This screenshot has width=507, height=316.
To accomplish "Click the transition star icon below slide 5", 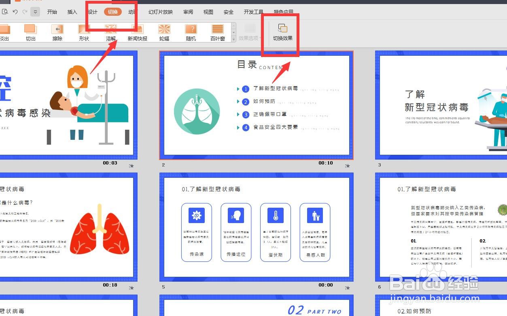I will tap(347, 288).
